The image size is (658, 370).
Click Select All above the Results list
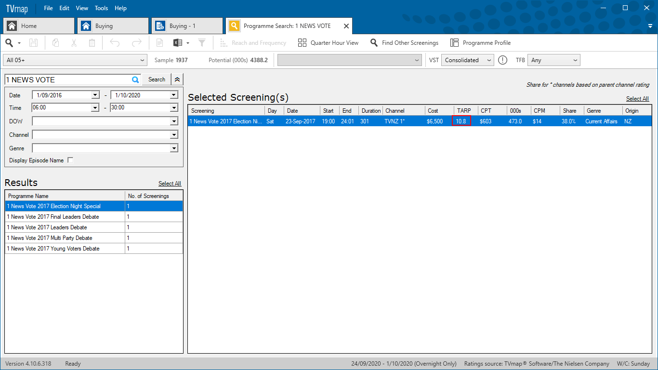pyautogui.click(x=170, y=184)
